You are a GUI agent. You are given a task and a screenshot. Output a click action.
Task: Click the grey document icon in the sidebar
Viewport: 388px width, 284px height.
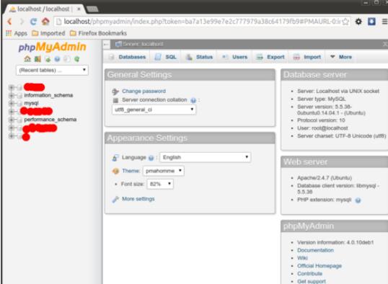click(67, 59)
